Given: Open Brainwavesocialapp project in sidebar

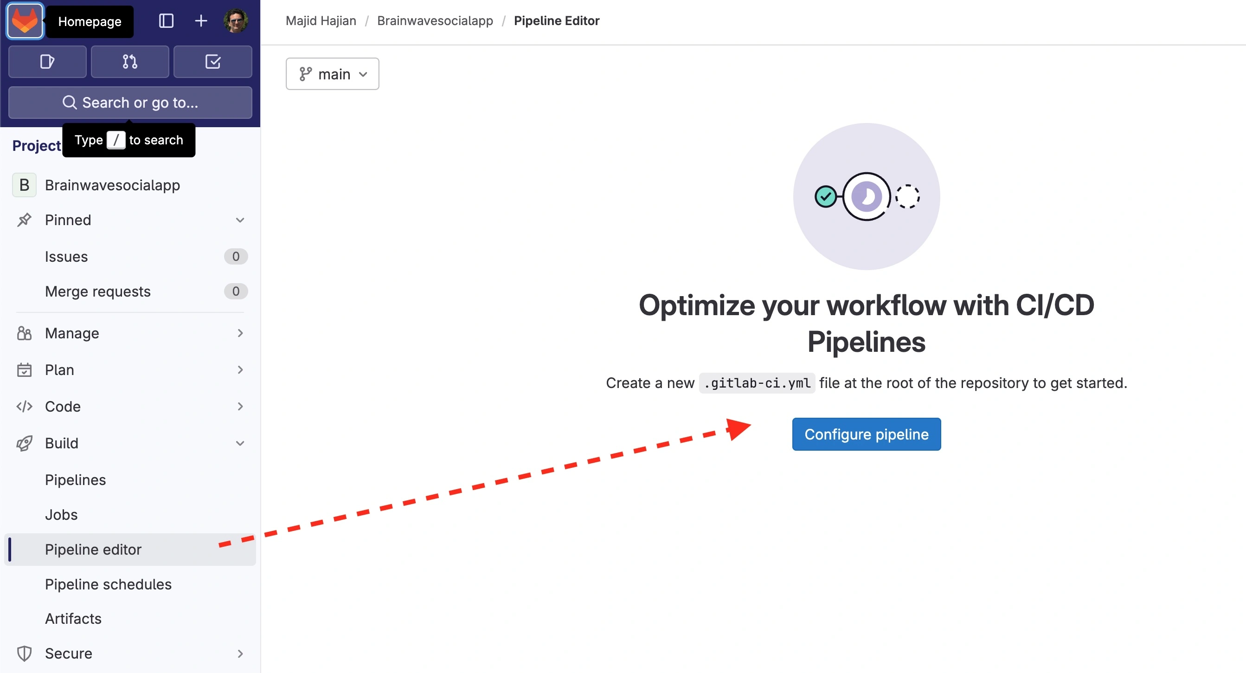Looking at the screenshot, I should 130,185.
